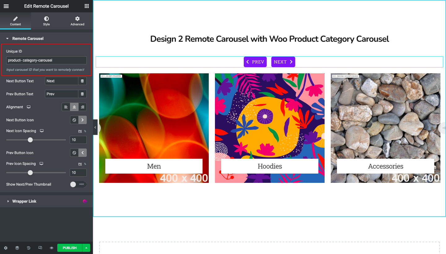Collapse the Remote Carousel section

(7, 38)
